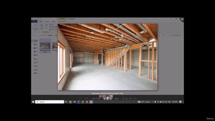Star the current photo in the viewer
The image size is (215, 121).
pyautogui.click(x=130, y=98)
